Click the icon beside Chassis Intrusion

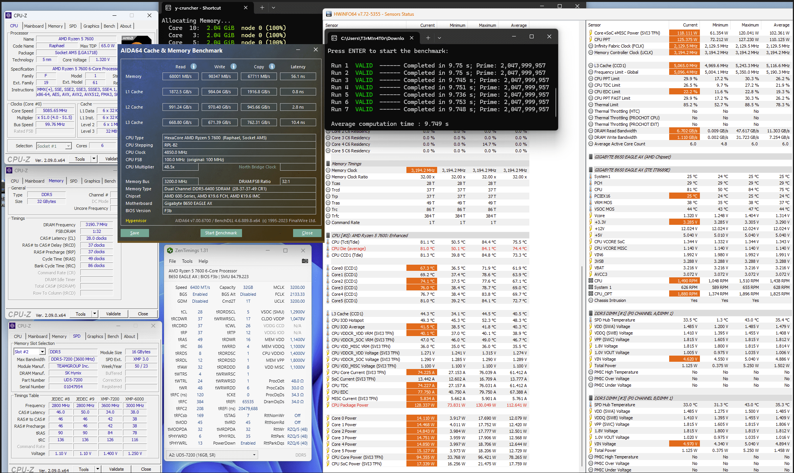[591, 300]
